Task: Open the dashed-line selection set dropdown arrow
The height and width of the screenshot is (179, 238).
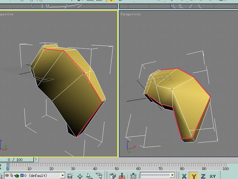Action: point(172,175)
